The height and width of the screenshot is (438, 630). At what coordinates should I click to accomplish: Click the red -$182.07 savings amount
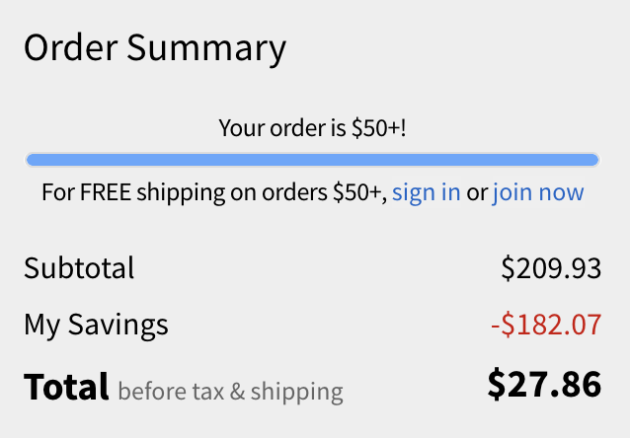tap(545, 325)
